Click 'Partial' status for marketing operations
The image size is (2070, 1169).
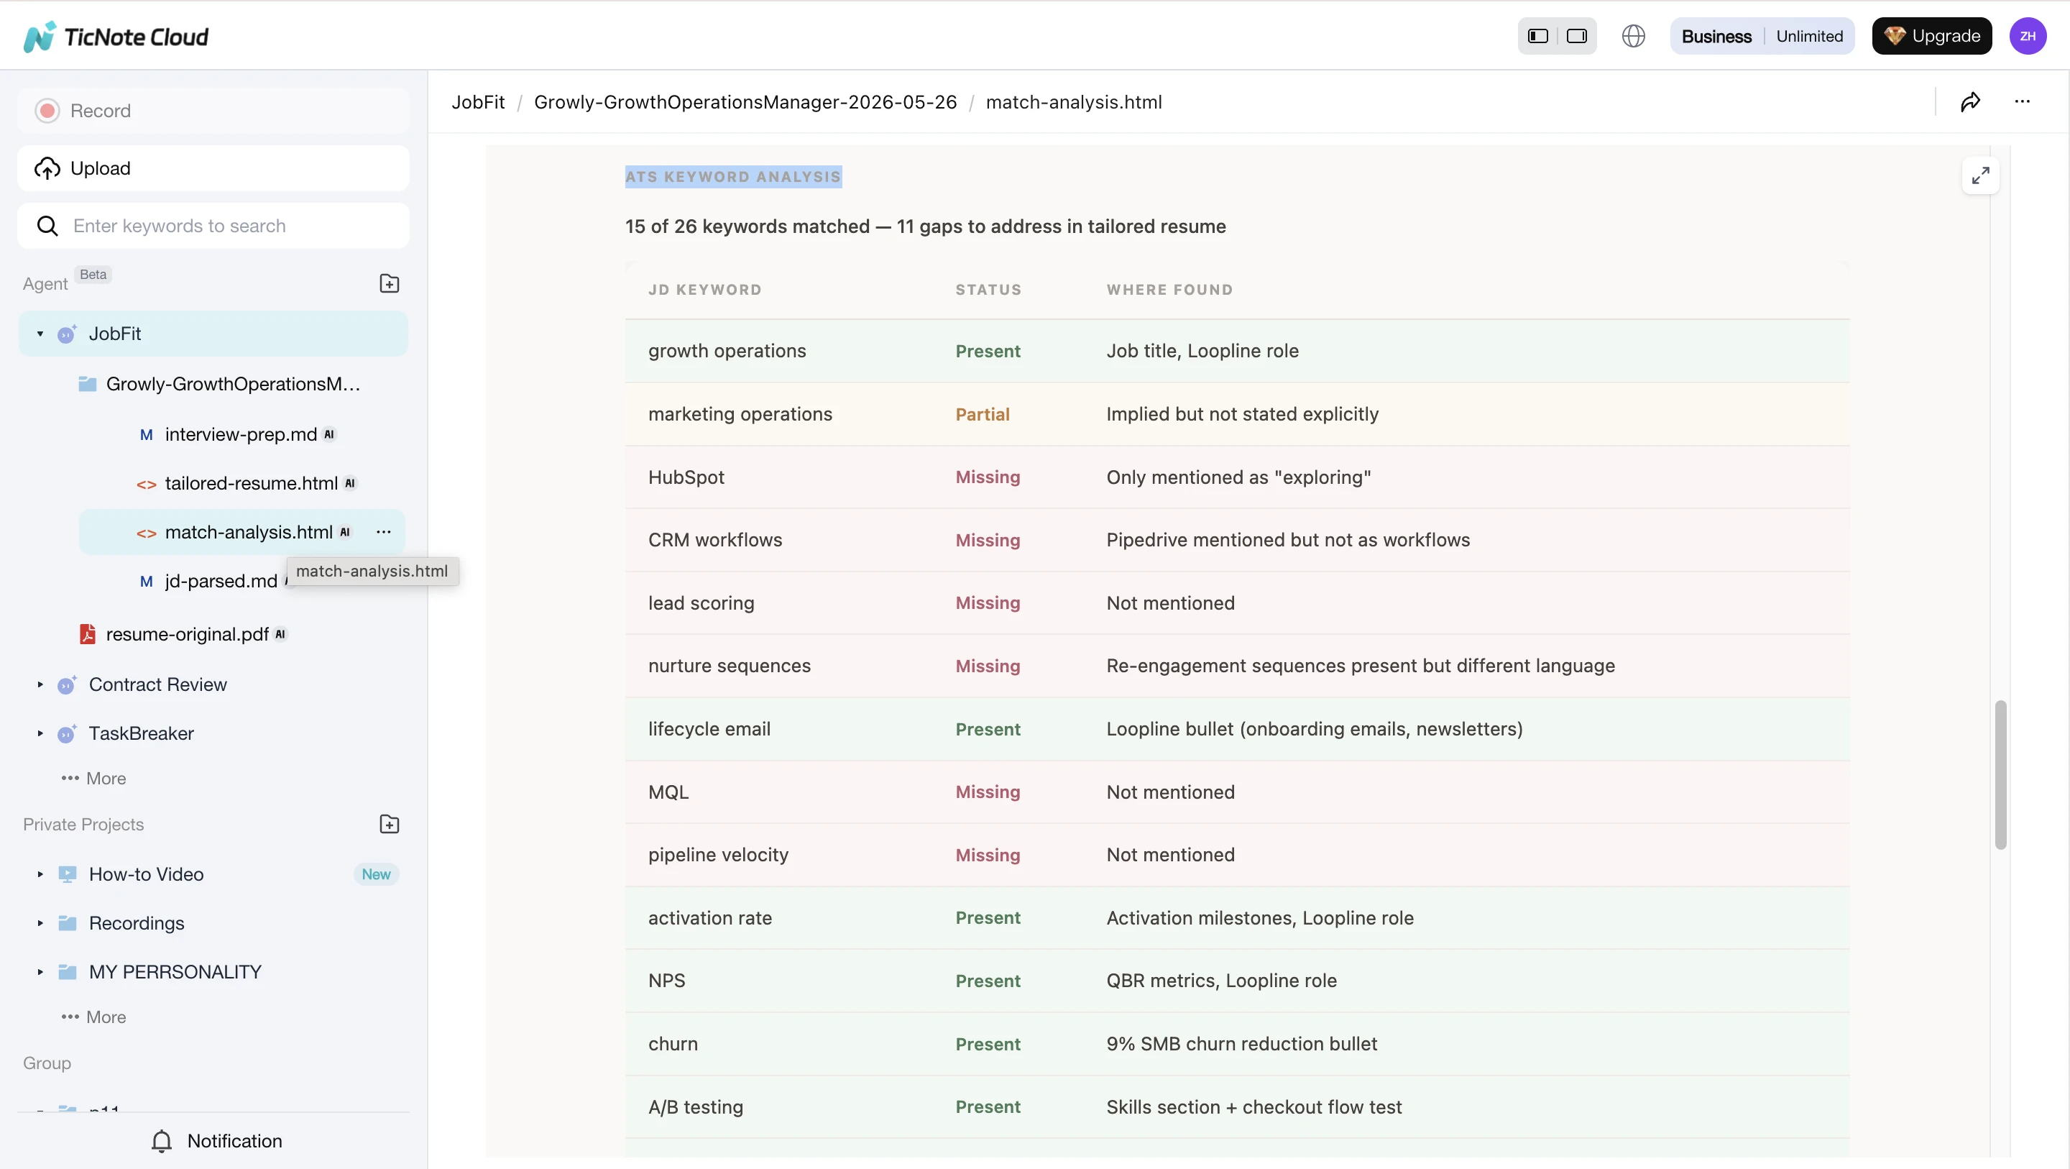[x=982, y=414]
